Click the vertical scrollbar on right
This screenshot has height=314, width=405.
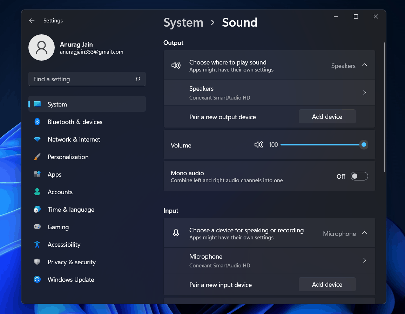point(384,107)
